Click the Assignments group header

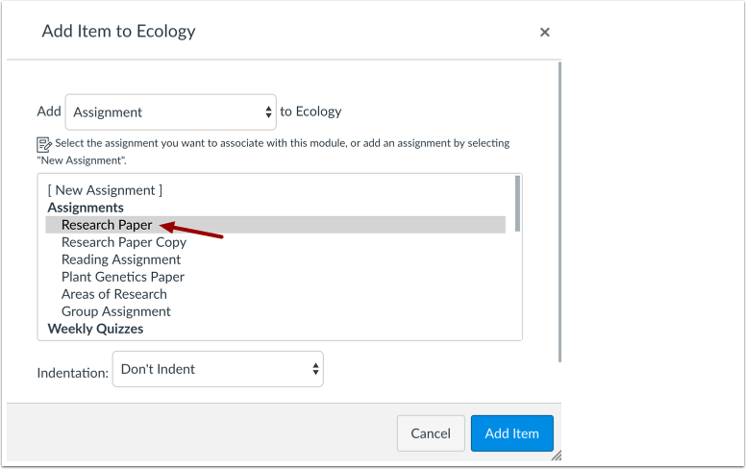click(x=86, y=208)
